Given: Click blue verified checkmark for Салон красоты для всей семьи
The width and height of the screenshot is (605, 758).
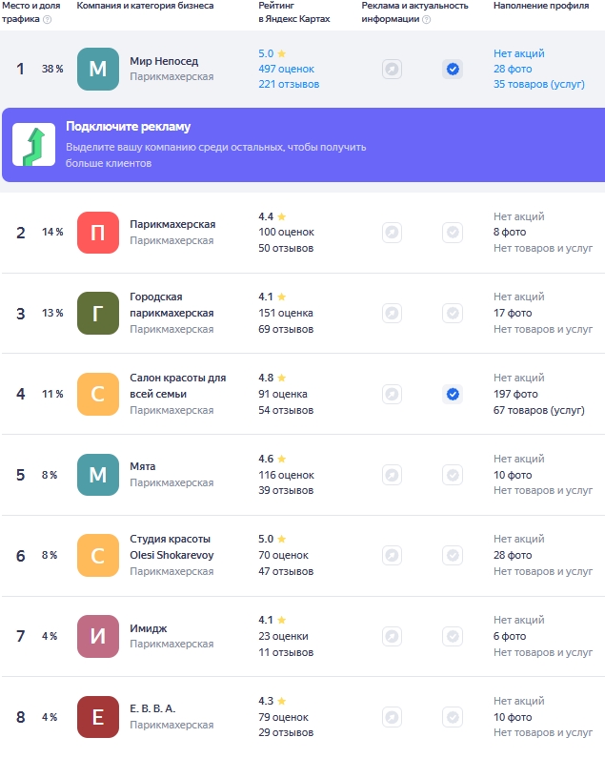Looking at the screenshot, I should coord(453,394).
